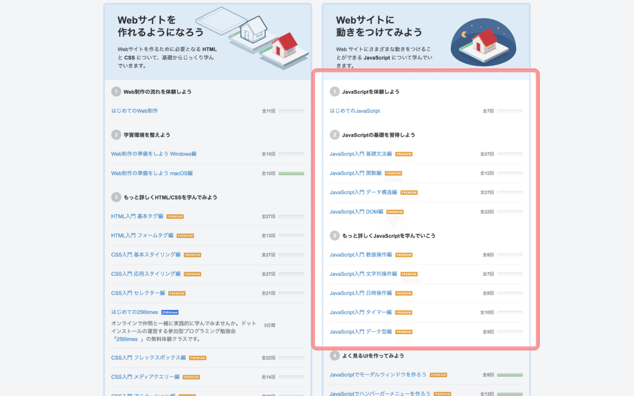Click the PREMIUM badge beside JavaScript入門 DOM編

(395, 212)
